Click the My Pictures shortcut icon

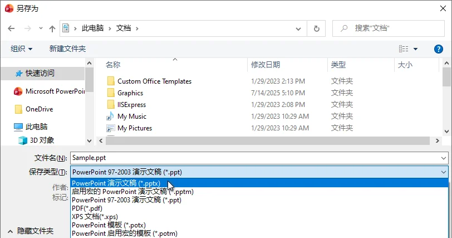[x=110, y=128]
